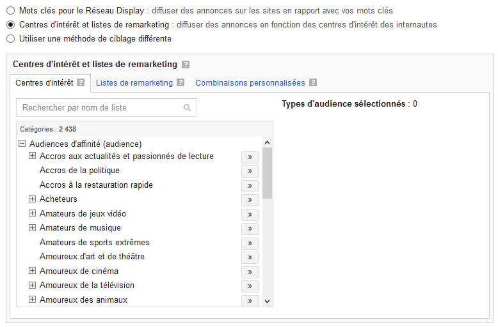This screenshot has height=327, width=498.
Task: Add Accros à la restauration rapide with arrow button
Action: [250, 186]
